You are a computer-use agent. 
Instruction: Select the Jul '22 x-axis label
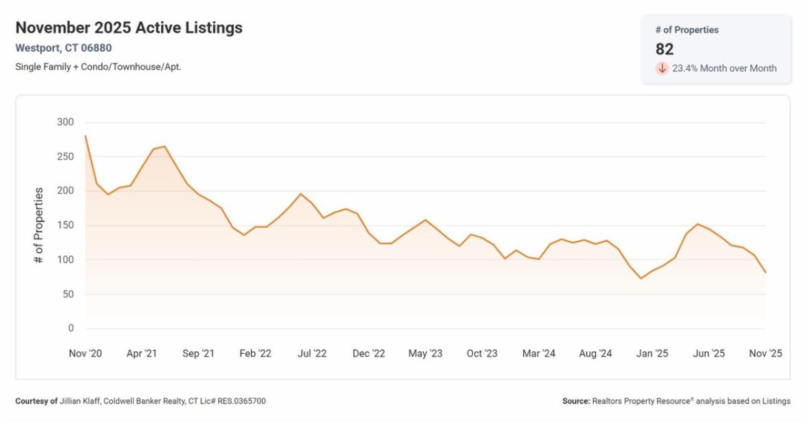click(312, 353)
